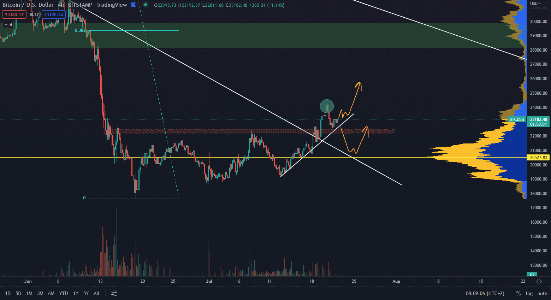Click the yellow 20527.83 price level label
Viewport: 551px width, 300px height.
coord(538,158)
